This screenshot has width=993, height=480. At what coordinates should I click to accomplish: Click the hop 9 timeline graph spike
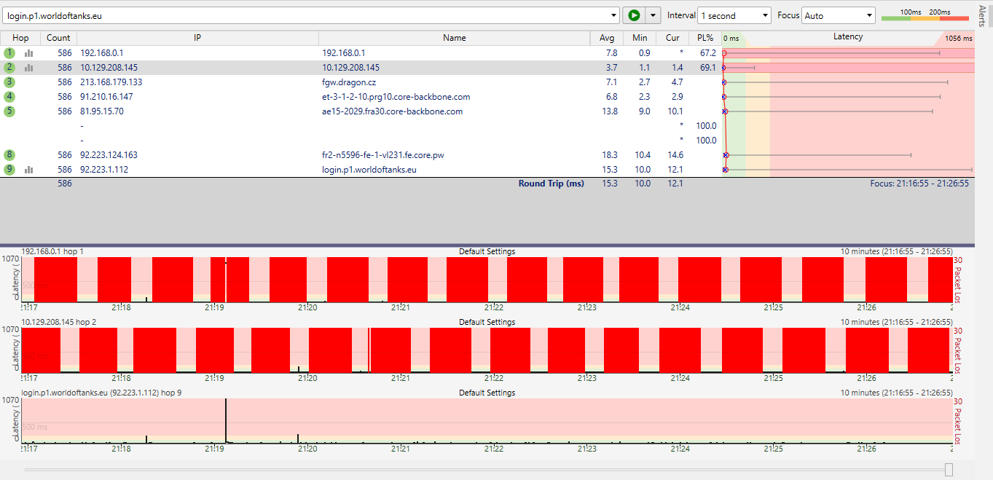click(x=226, y=419)
